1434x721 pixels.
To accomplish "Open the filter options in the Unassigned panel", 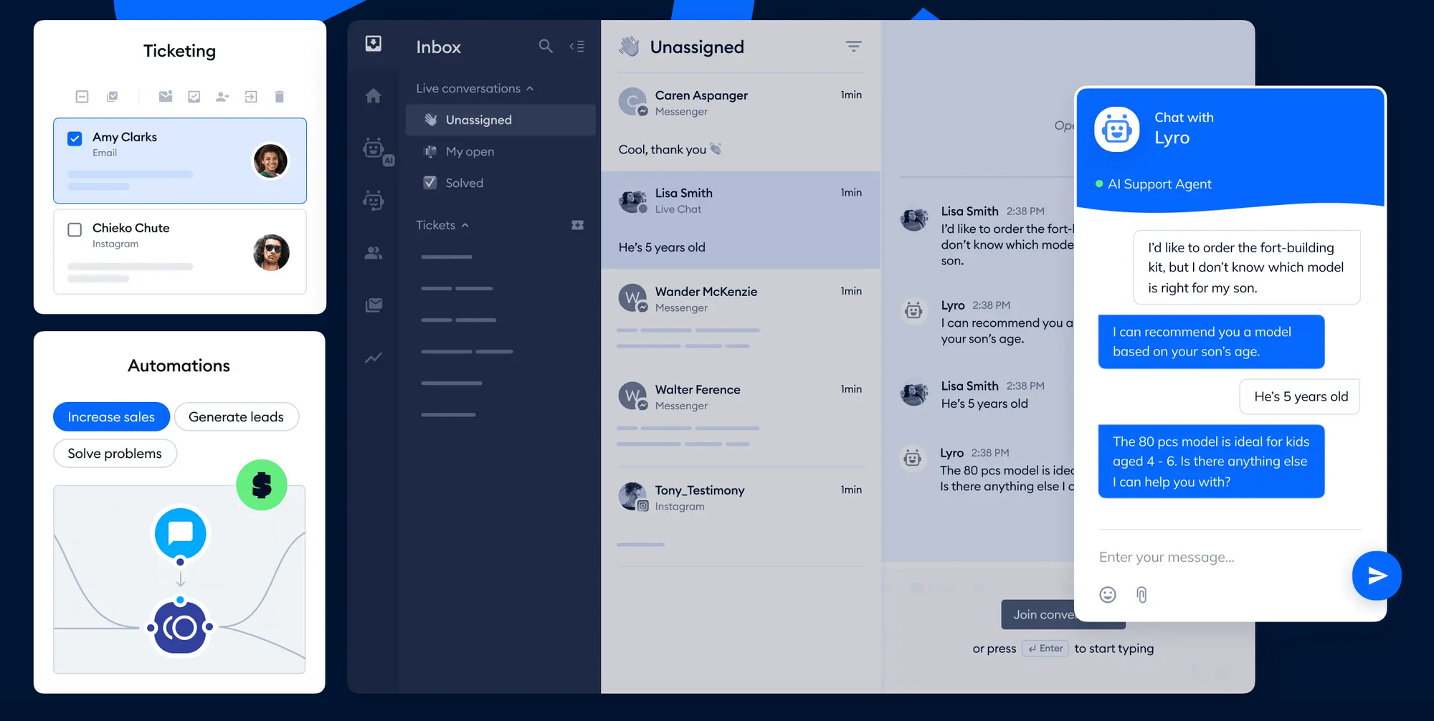I will pyautogui.click(x=853, y=46).
